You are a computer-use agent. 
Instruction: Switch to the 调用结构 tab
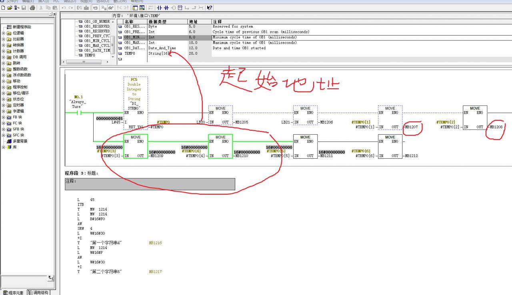pos(38,292)
